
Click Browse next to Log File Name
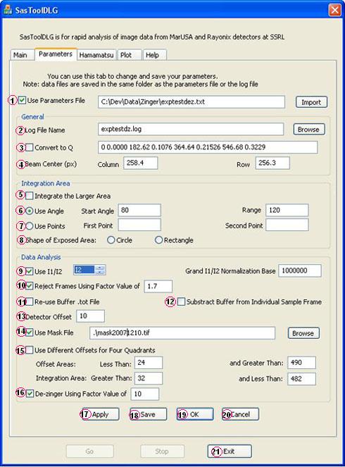pos(308,130)
